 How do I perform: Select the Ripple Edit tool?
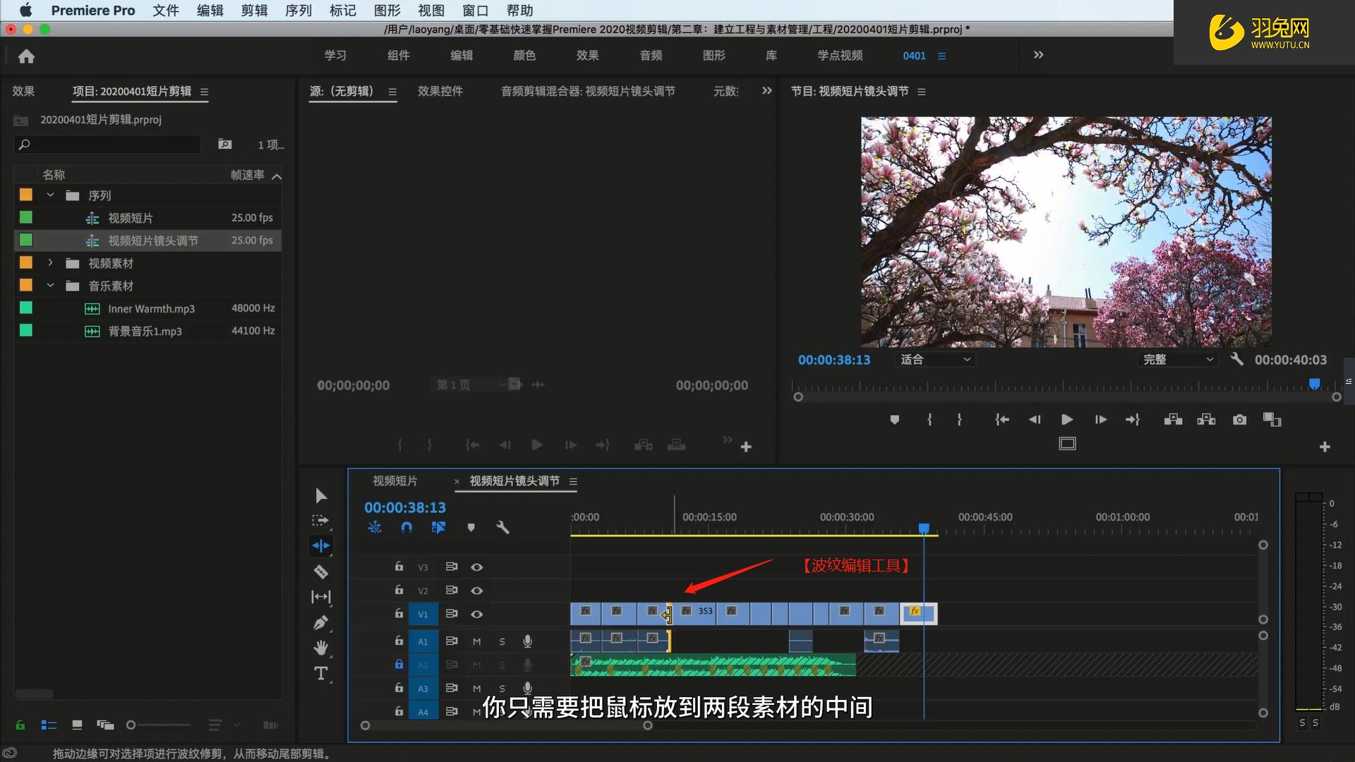pos(320,545)
